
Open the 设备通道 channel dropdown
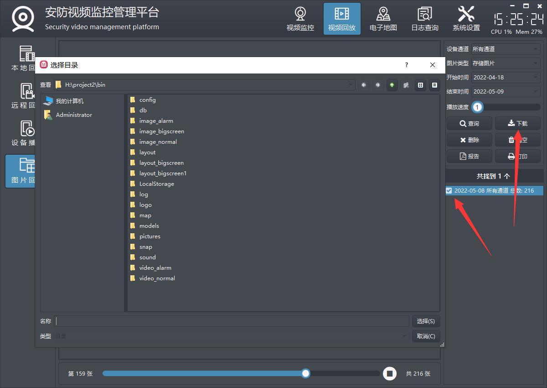(535, 49)
